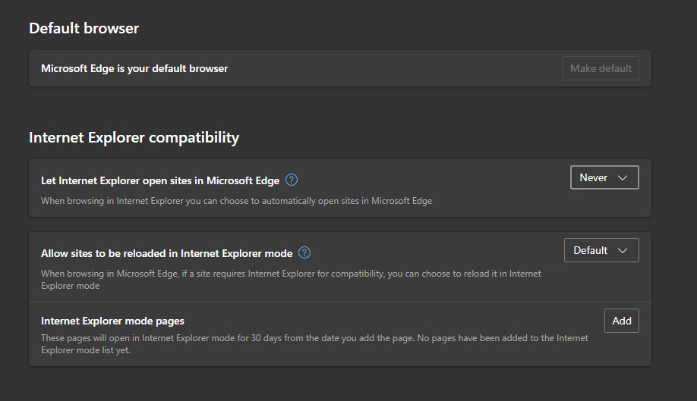
Task: Click description starting 'When browsing in Microsoft Edge, if'
Action: point(291,280)
